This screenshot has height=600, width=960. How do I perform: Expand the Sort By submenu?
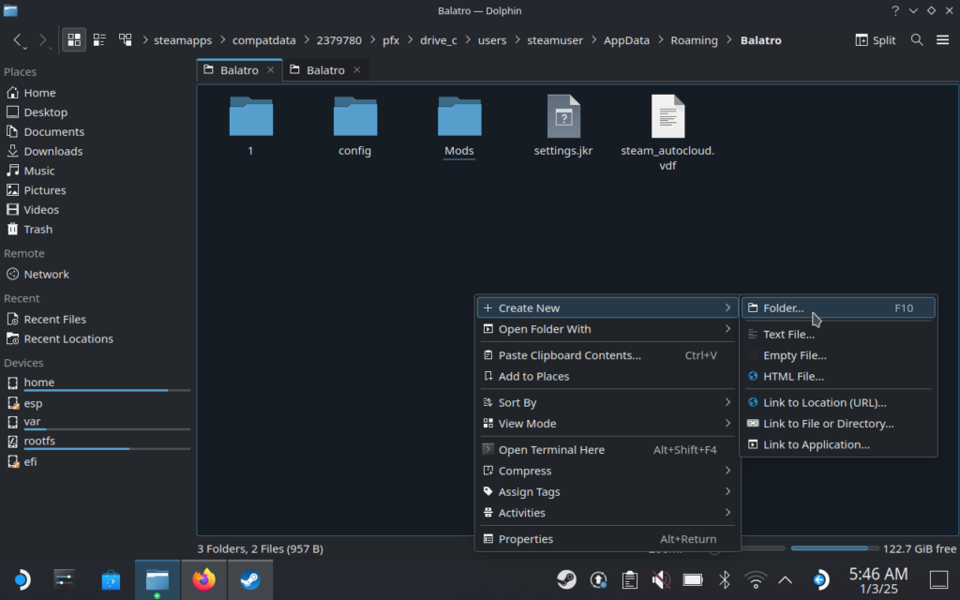[518, 402]
